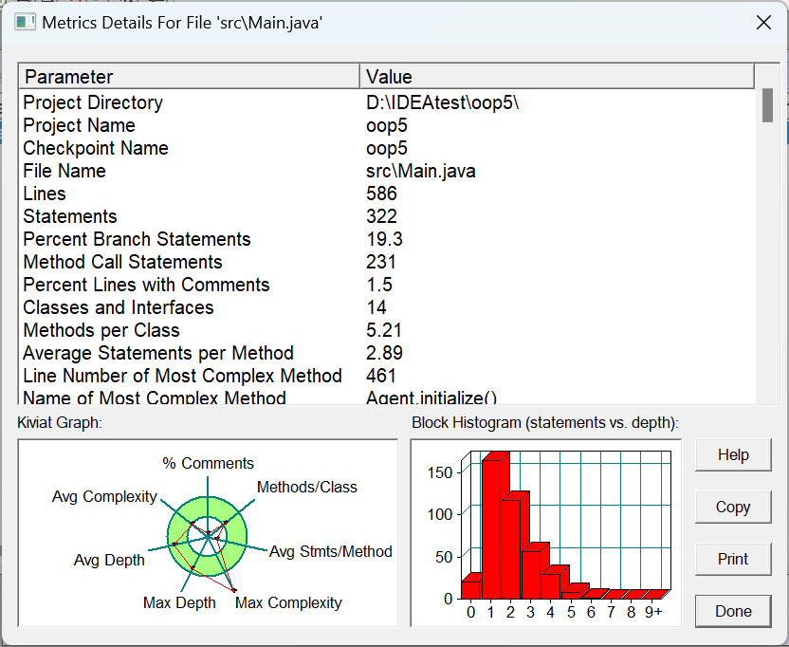Click the Parameter column header

[x=190, y=77]
